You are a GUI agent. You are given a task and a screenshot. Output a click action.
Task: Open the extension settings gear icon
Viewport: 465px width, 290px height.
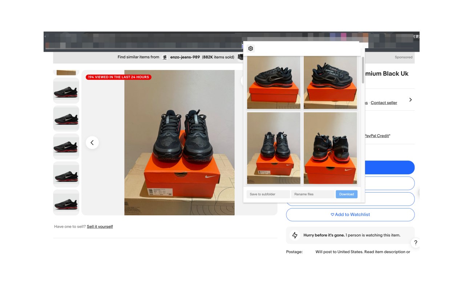[251, 49]
